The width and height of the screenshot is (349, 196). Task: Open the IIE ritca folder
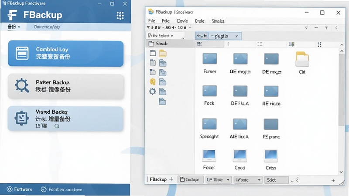271,96
